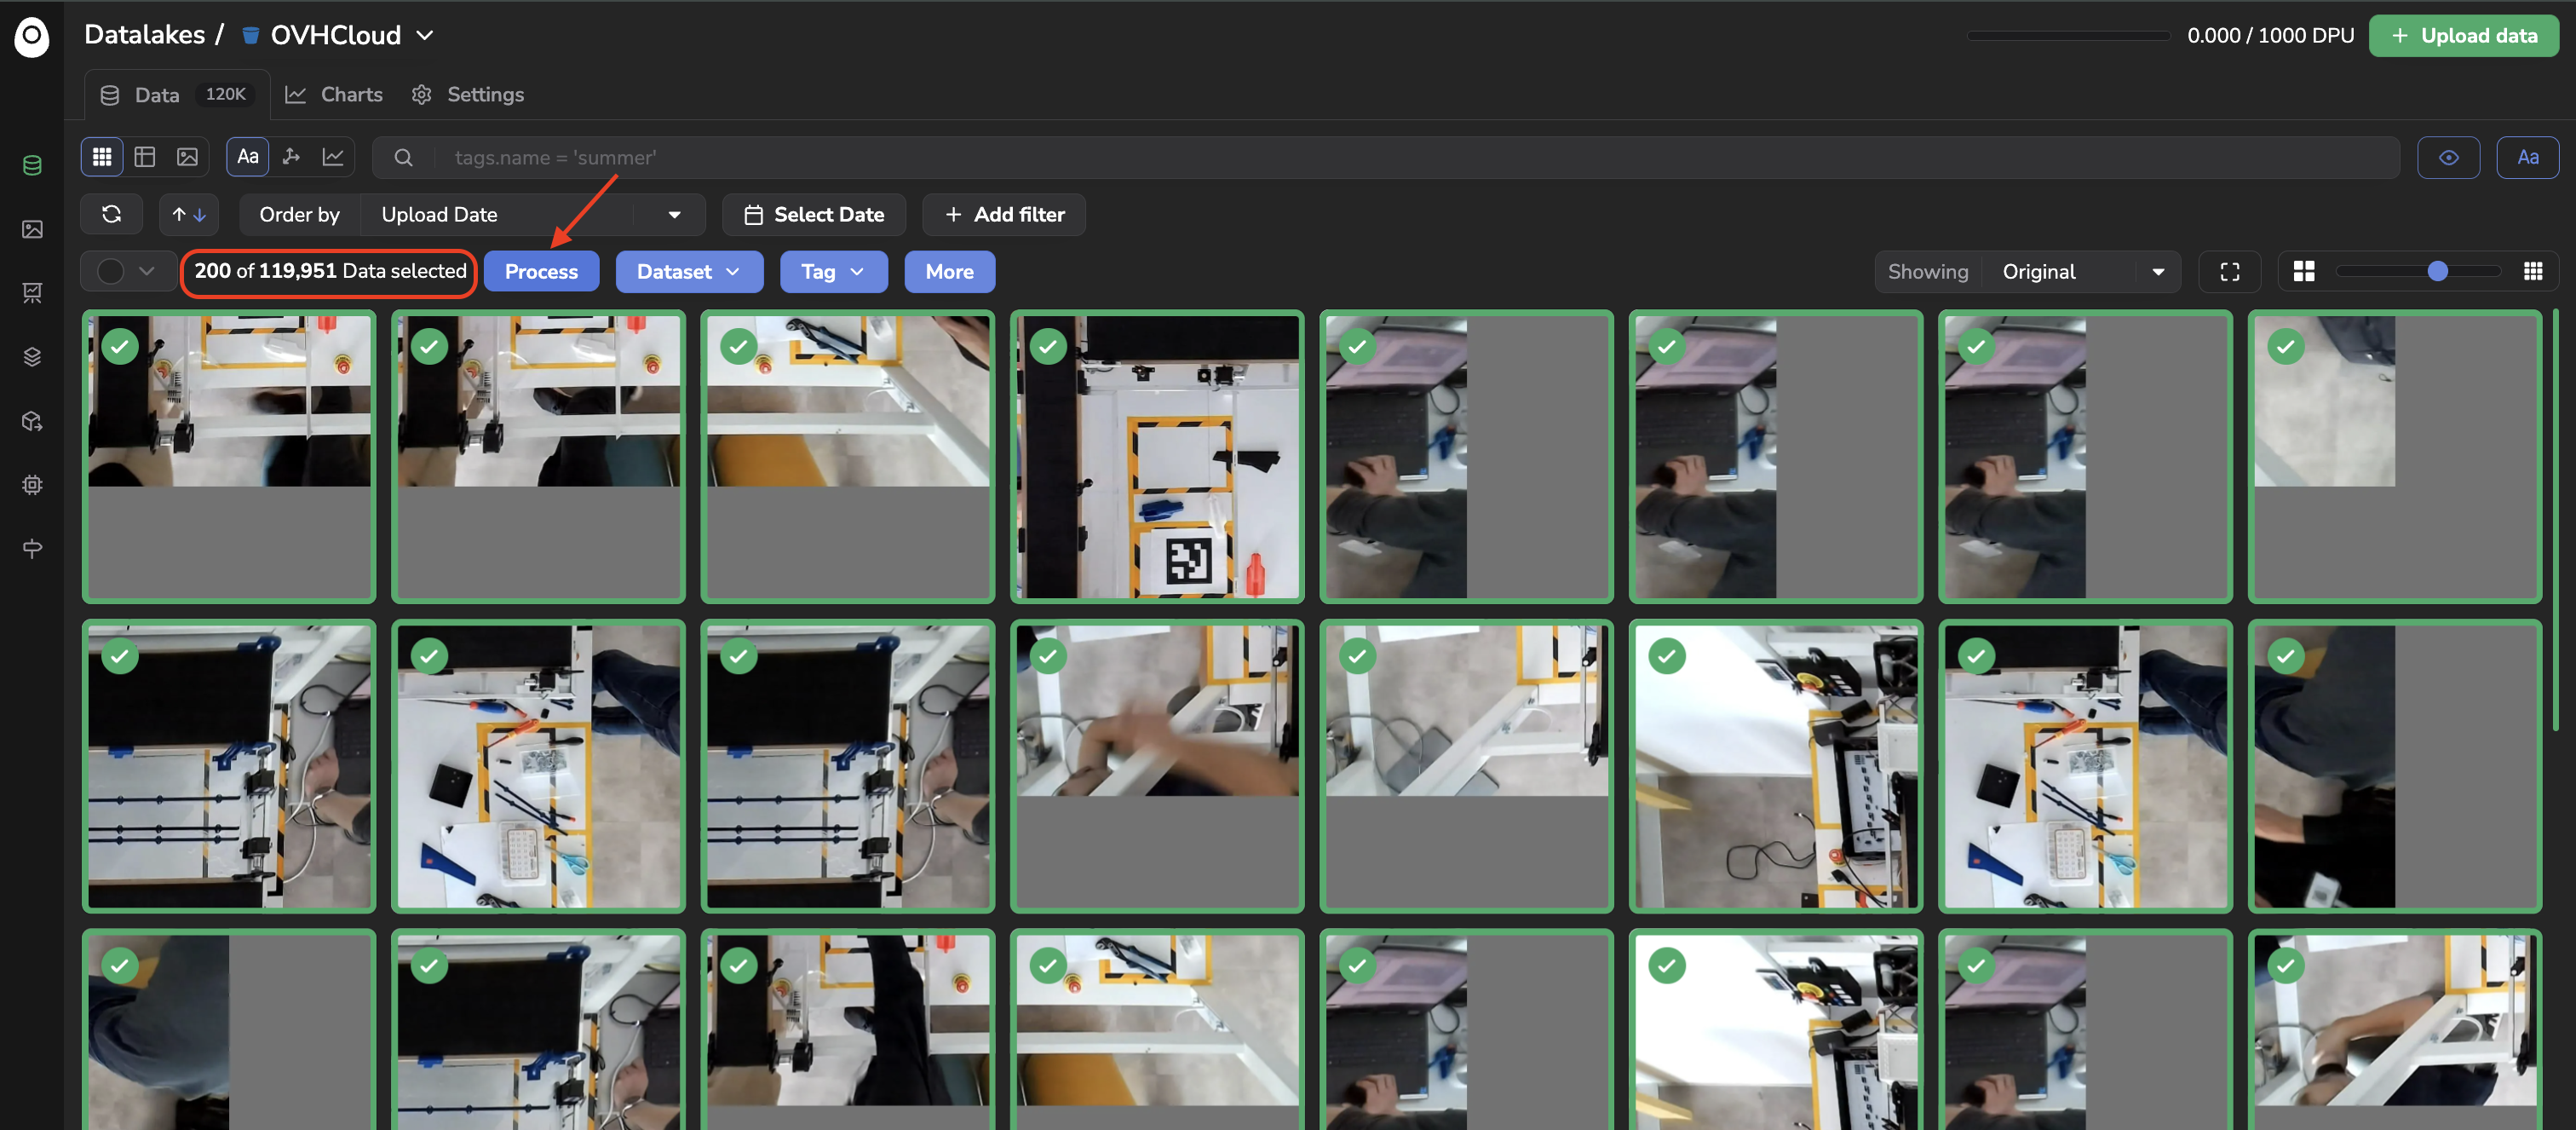Deselect the checkmark on the QR-marker thumbnail
The image size is (2576, 1130).
tap(1048, 347)
